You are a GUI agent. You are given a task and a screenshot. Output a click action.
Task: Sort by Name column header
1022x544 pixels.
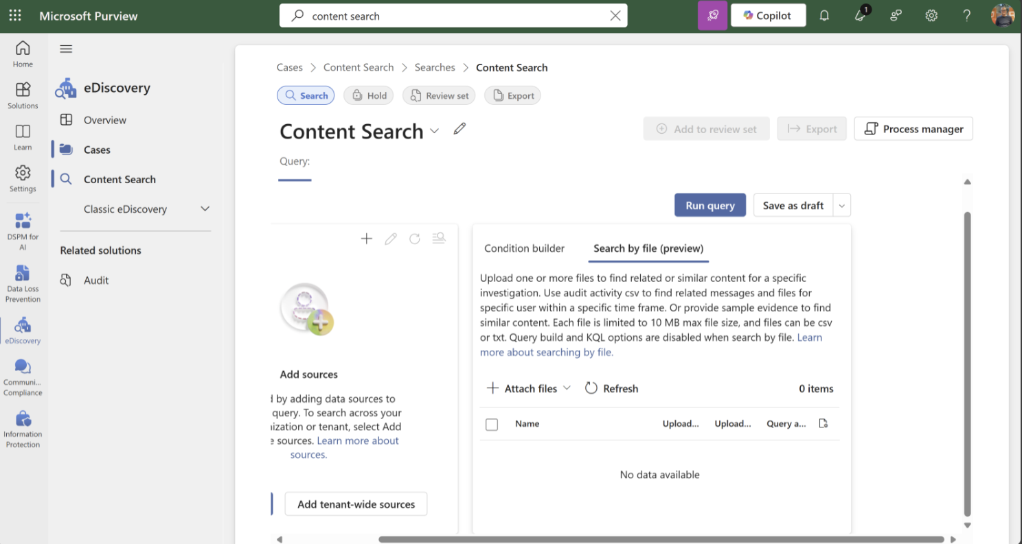(527, 423)
